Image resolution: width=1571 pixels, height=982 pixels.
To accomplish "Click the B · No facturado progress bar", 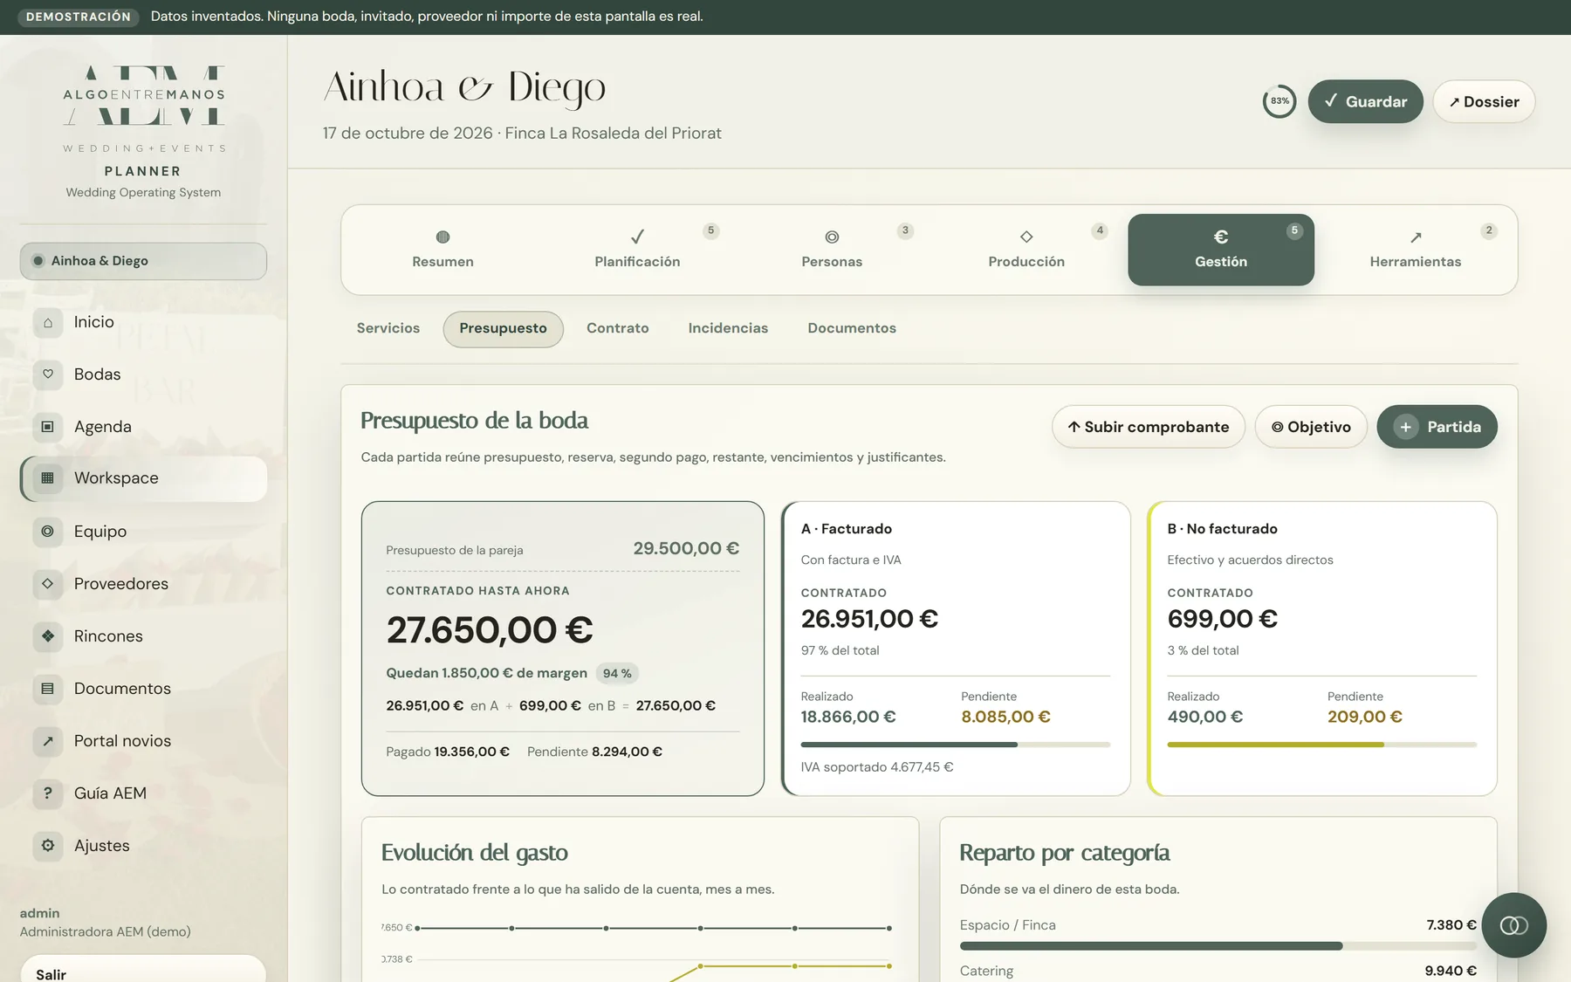I will (1322, 745).
